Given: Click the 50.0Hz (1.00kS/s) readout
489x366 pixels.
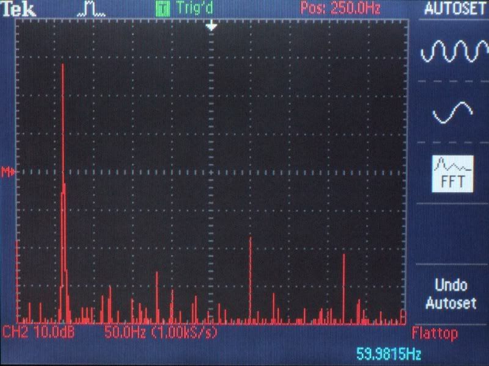Looking at the screenshot, I should (161, 332).
